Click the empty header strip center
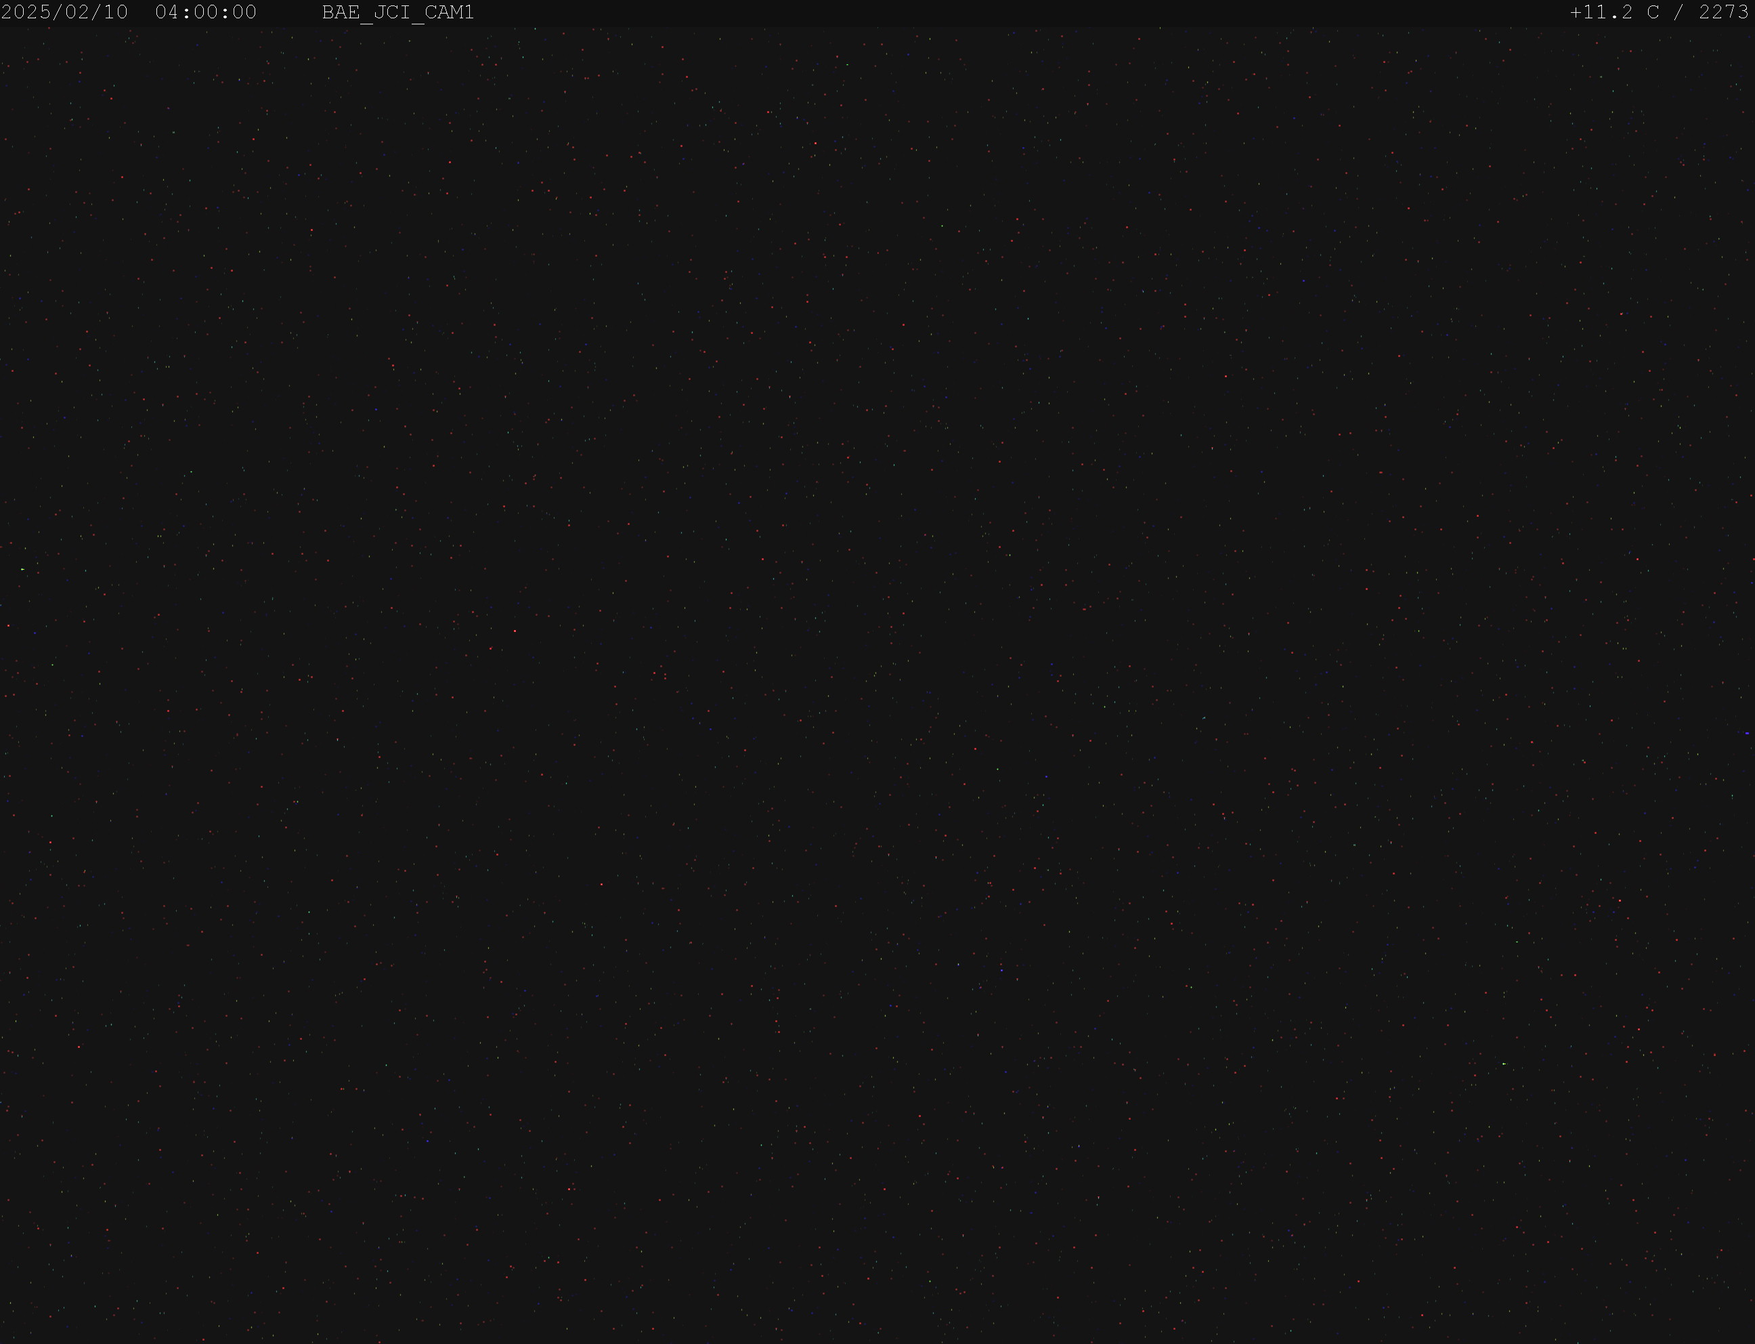The image size is (1755, 1344). point(1022,13)
